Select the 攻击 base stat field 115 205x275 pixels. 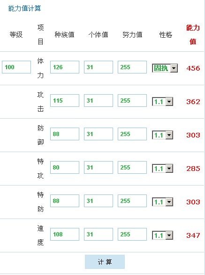coord(65,100)
